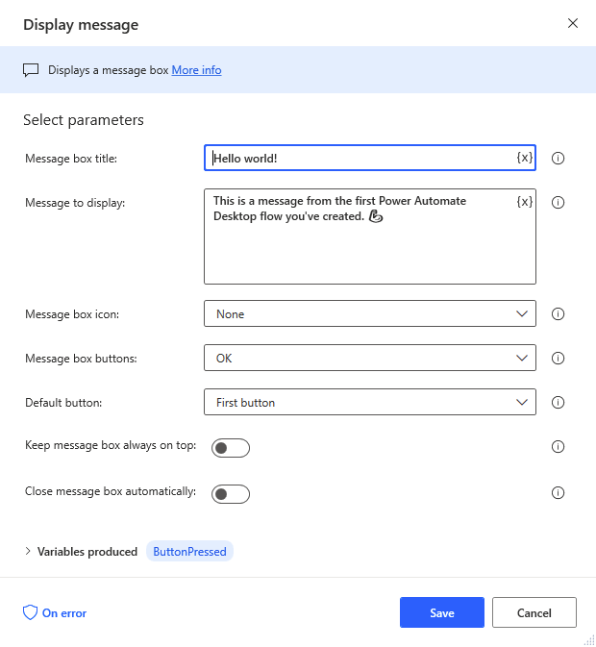Enable Keep message box always on top
The image size is (596, 647).
[x=231, y=448]
